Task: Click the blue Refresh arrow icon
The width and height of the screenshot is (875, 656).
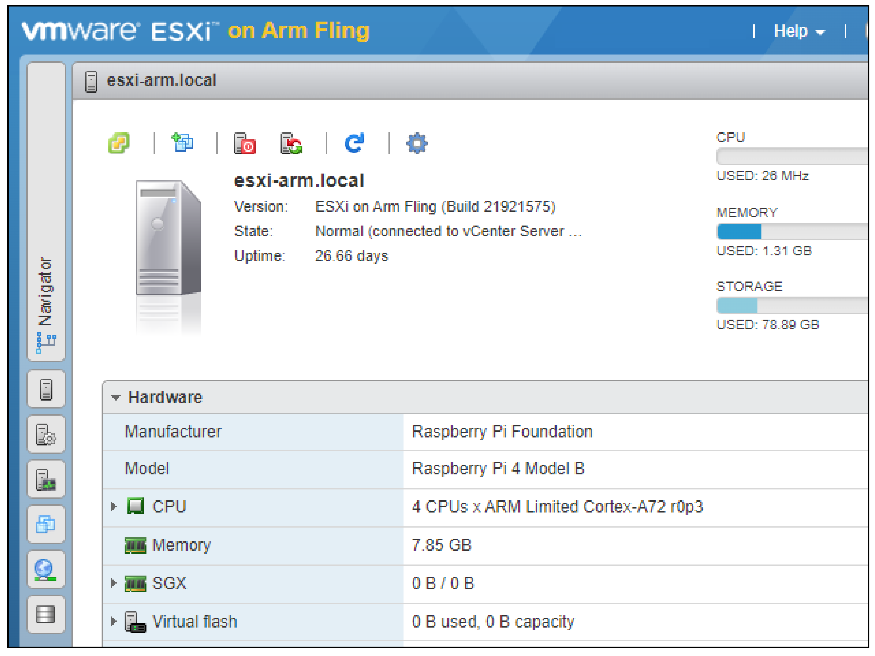Action: click(354, 143)
